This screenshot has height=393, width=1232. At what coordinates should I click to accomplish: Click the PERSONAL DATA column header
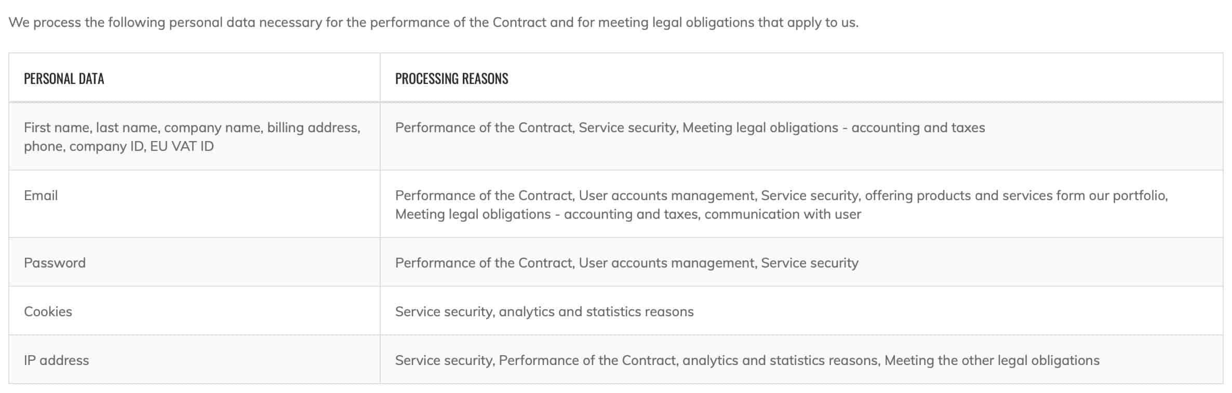tap(64, 78)
